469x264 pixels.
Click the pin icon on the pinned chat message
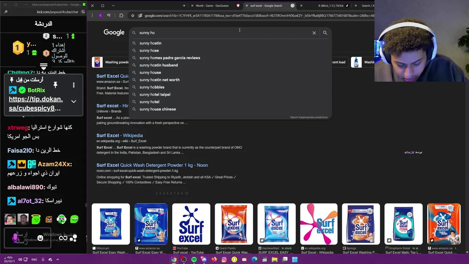(x=55, y=85)
